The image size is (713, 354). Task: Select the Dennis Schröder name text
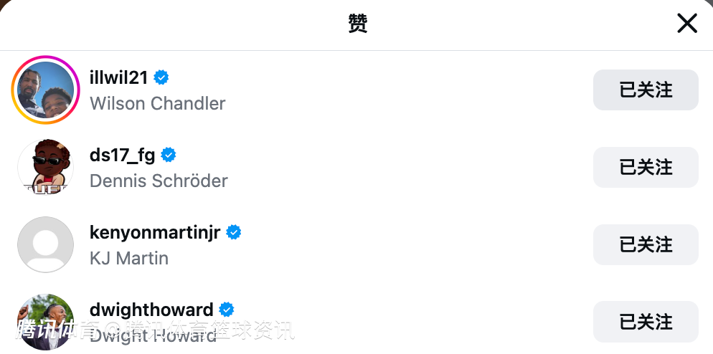159,181
